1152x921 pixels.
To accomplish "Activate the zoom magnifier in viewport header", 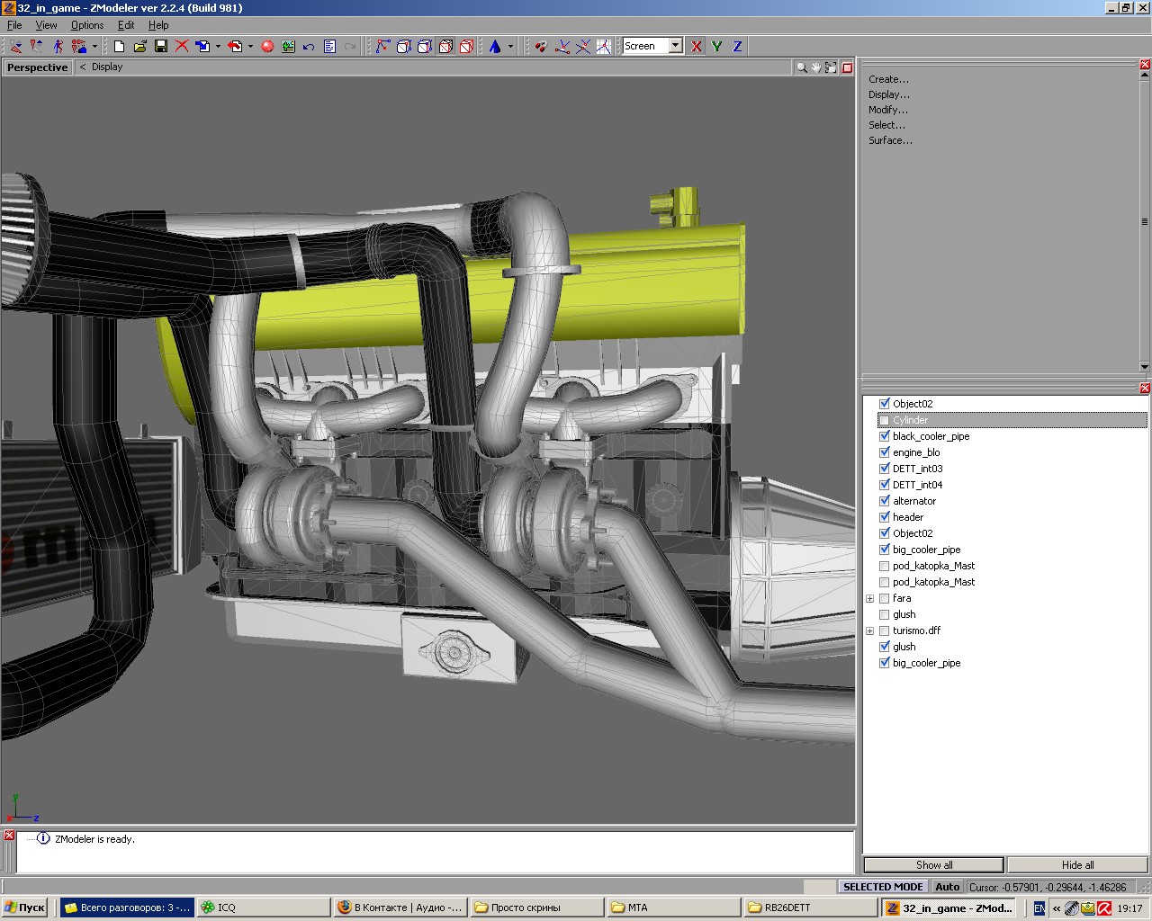I will click(x=801, y=67).
